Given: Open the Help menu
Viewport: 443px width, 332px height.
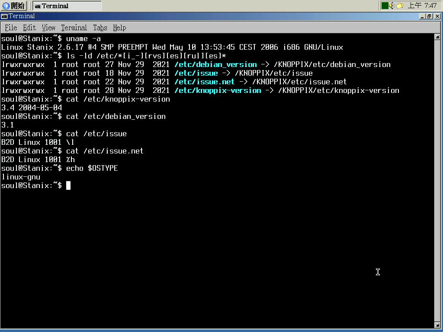Looking at the screenshot, I should click(119, 28).
